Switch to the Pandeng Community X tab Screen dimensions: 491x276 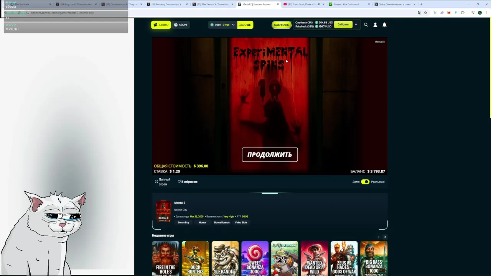[x=166, y=4]
